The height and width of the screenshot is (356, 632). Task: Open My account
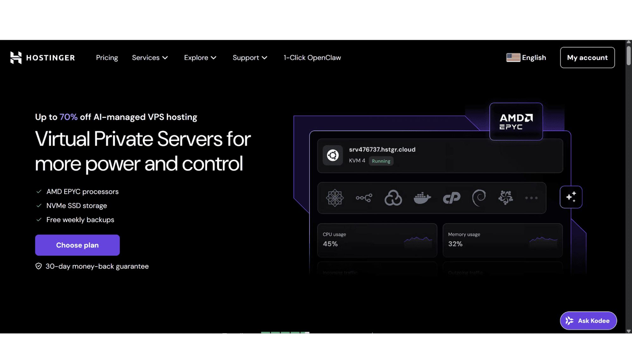tap(587, 58)
